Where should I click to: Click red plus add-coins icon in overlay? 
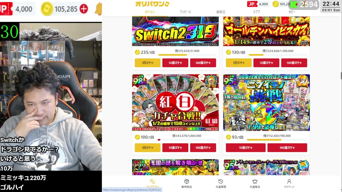click(84, 9)
